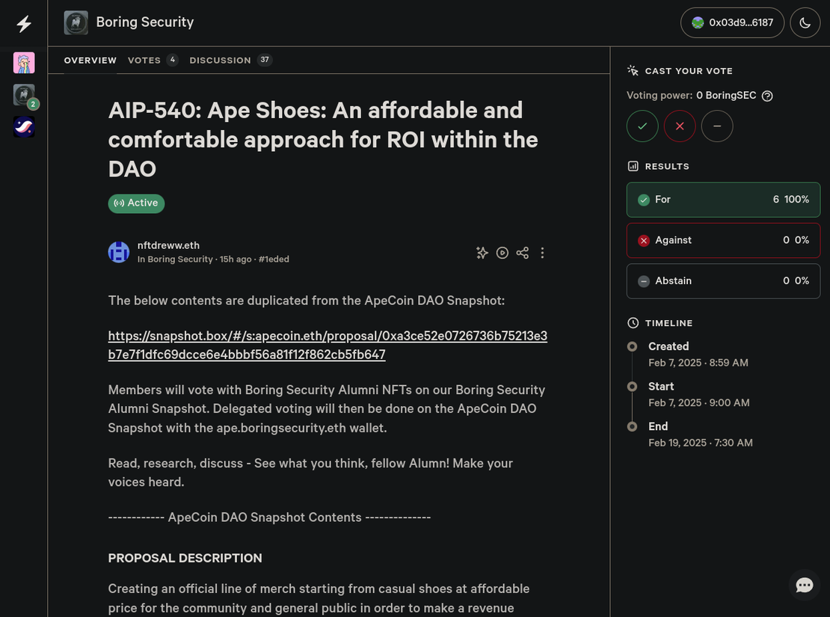Viewport: 830px width, 617px height.
Task: Click the PROPOSAL DESCRIPTION heading
Action: [x=185, y=558]
